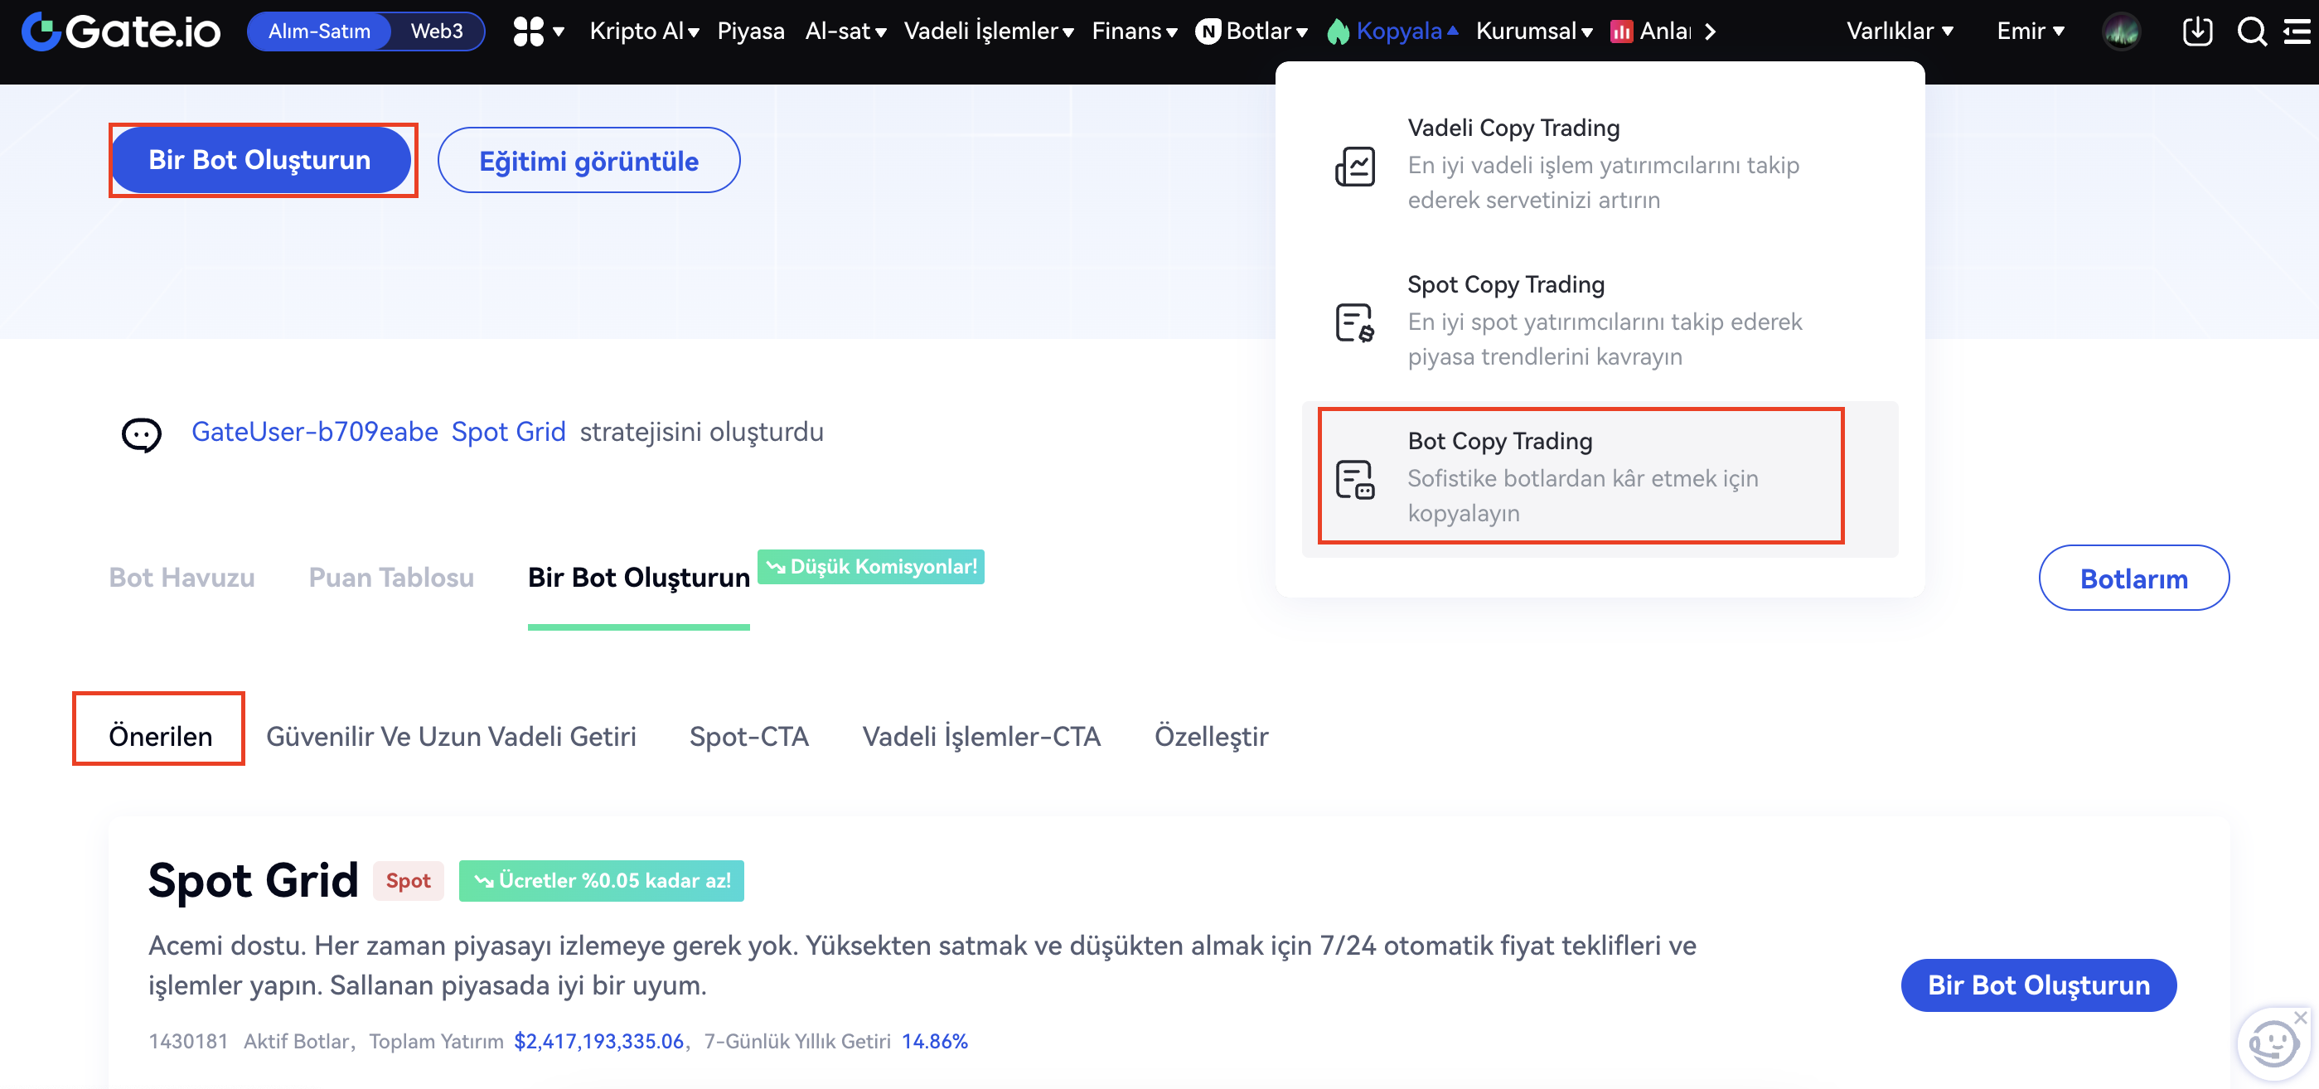The width and height of the screenshot is (2319, 1089).
Task: Click the Gate.io logo
Action: coord(121,31)
